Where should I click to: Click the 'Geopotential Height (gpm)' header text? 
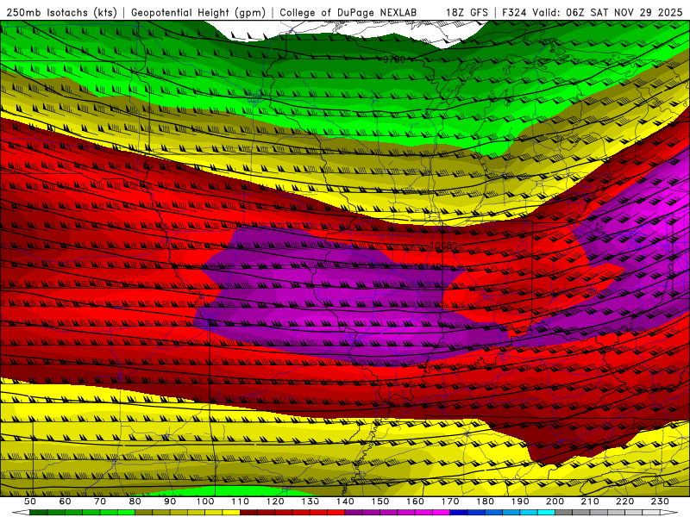(198, 13)
